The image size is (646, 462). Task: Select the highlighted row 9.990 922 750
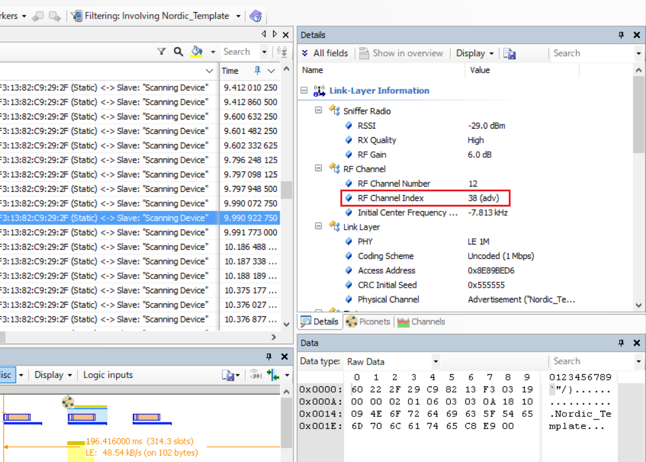point(140,218)
